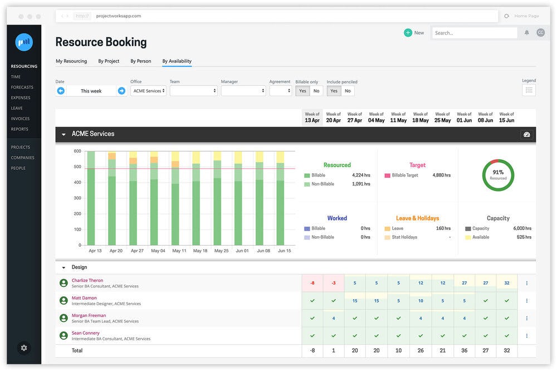Open notifications via the bell icon

[526, 33]
